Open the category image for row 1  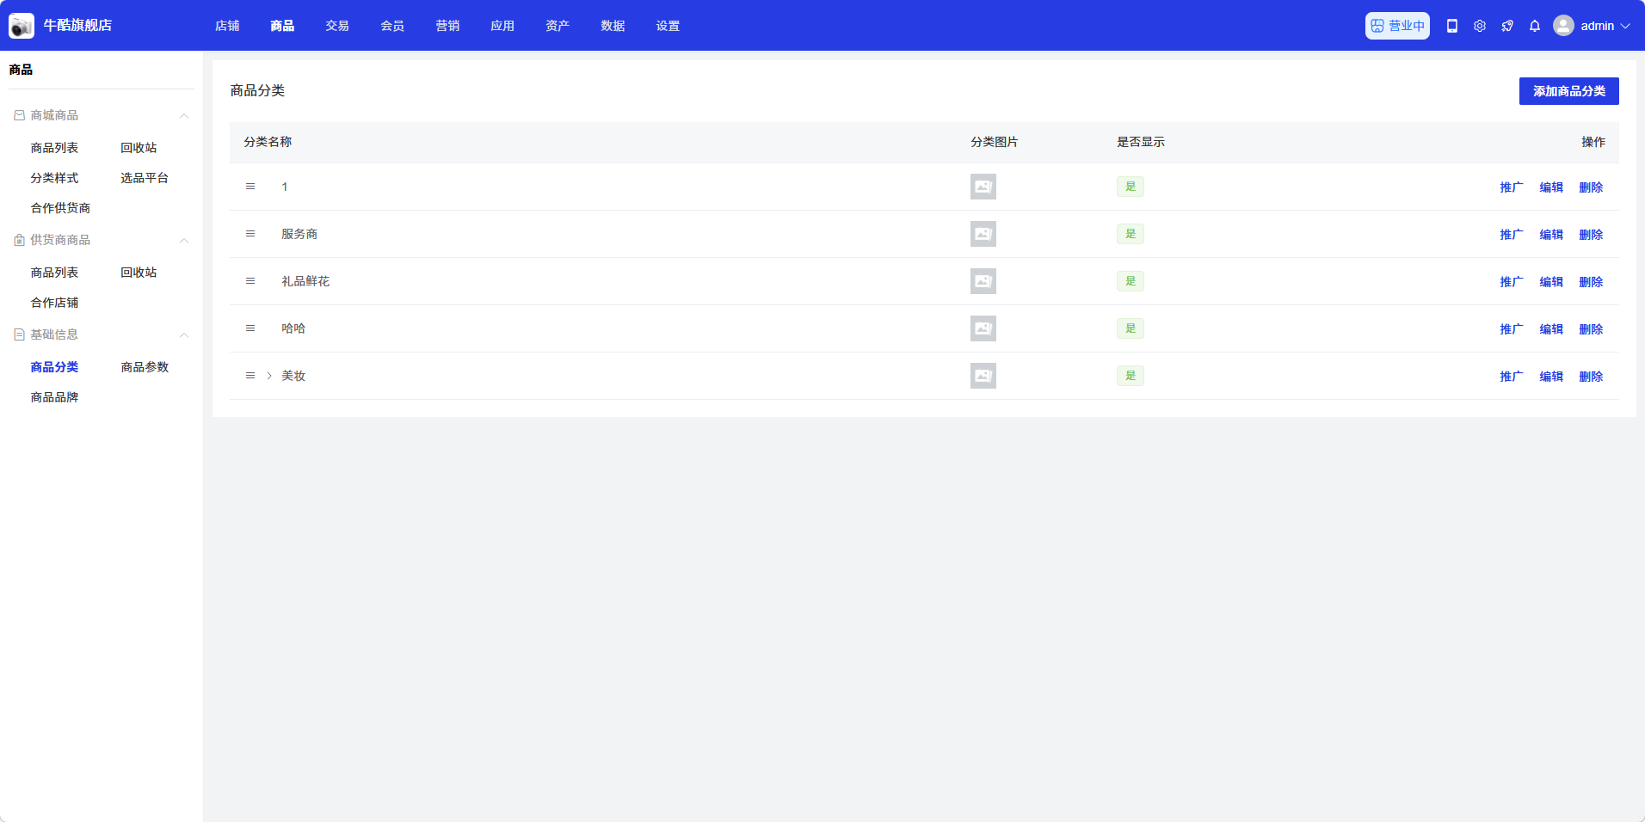pyautogui.click(x=983, y=187)
